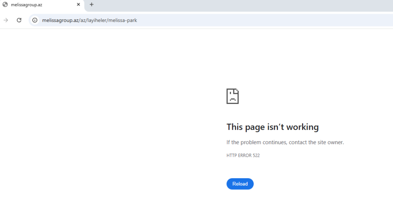Click the sad page error icon
This screenshot has width=393, height=217.
(233, 96)
